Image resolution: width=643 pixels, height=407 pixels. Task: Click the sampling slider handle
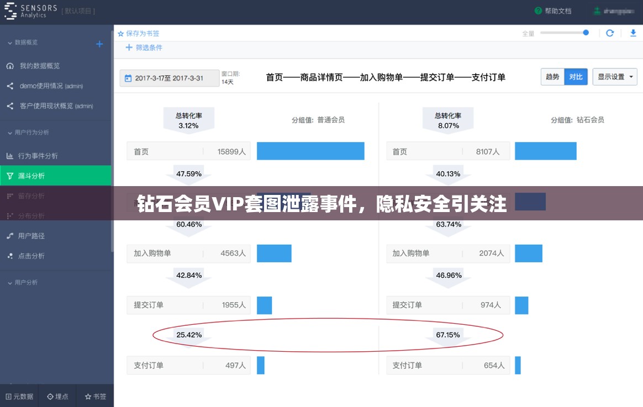coord(586,33)
